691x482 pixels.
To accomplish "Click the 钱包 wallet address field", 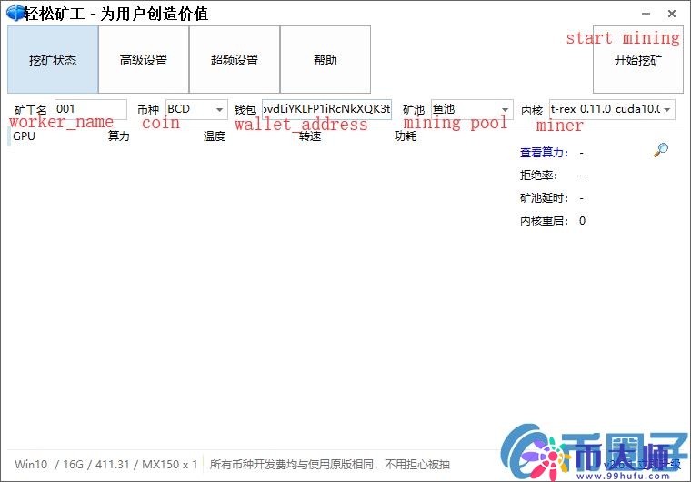I will [x=326, y=109].
